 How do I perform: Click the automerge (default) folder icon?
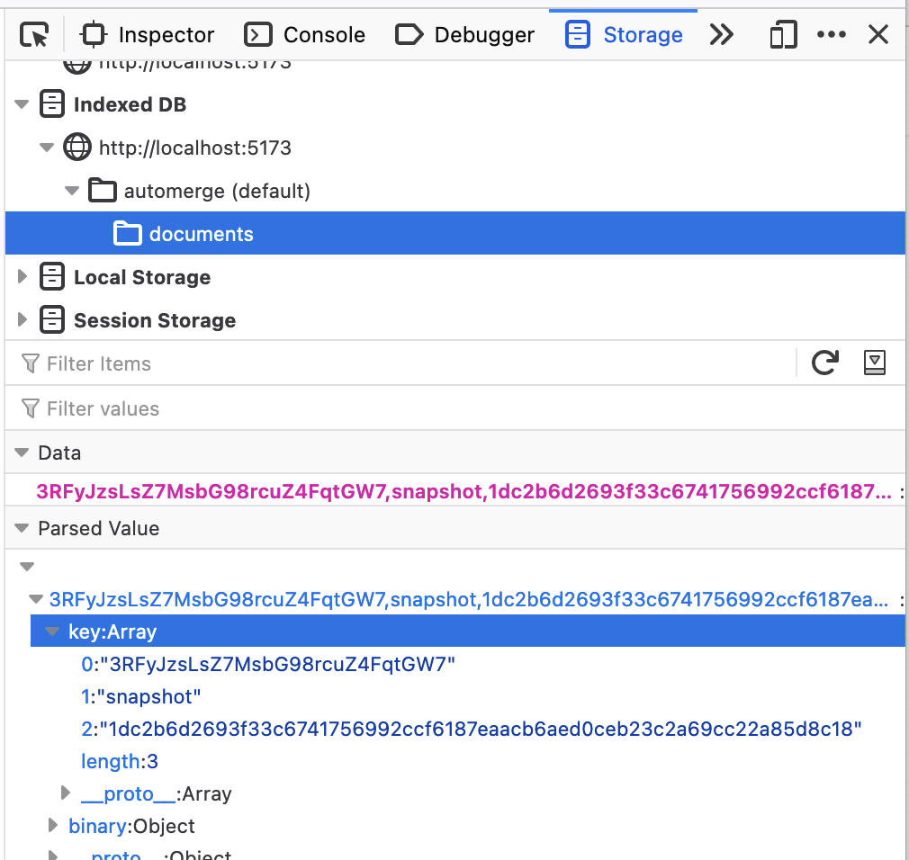(x=102, y=191)
